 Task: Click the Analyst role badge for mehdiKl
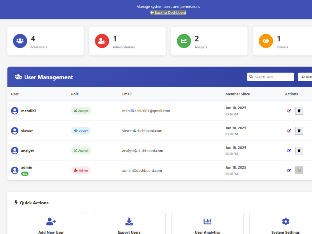pyautogui.click(x=81, y=111)
